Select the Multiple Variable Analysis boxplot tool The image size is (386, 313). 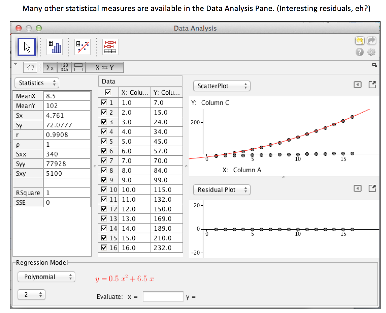pos(110,47)
